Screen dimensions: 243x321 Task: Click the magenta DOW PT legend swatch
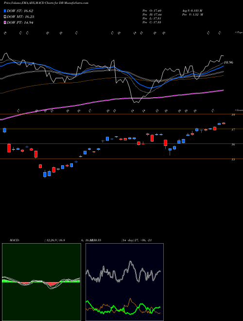pyautogui.click(x=5, y=22)
